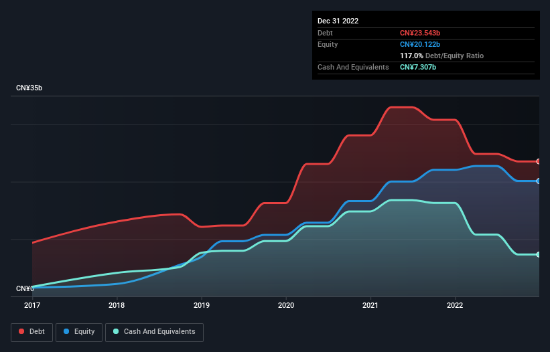
Task: Click Cash And Equivalents label in tooltip
Action: point(353,67)
